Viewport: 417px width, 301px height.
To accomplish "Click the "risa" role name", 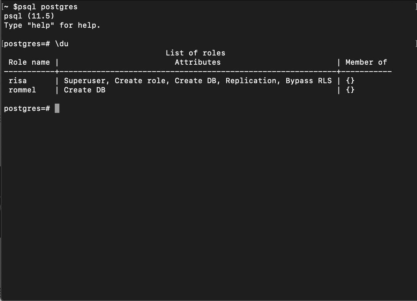I will (x=18, y=81).
